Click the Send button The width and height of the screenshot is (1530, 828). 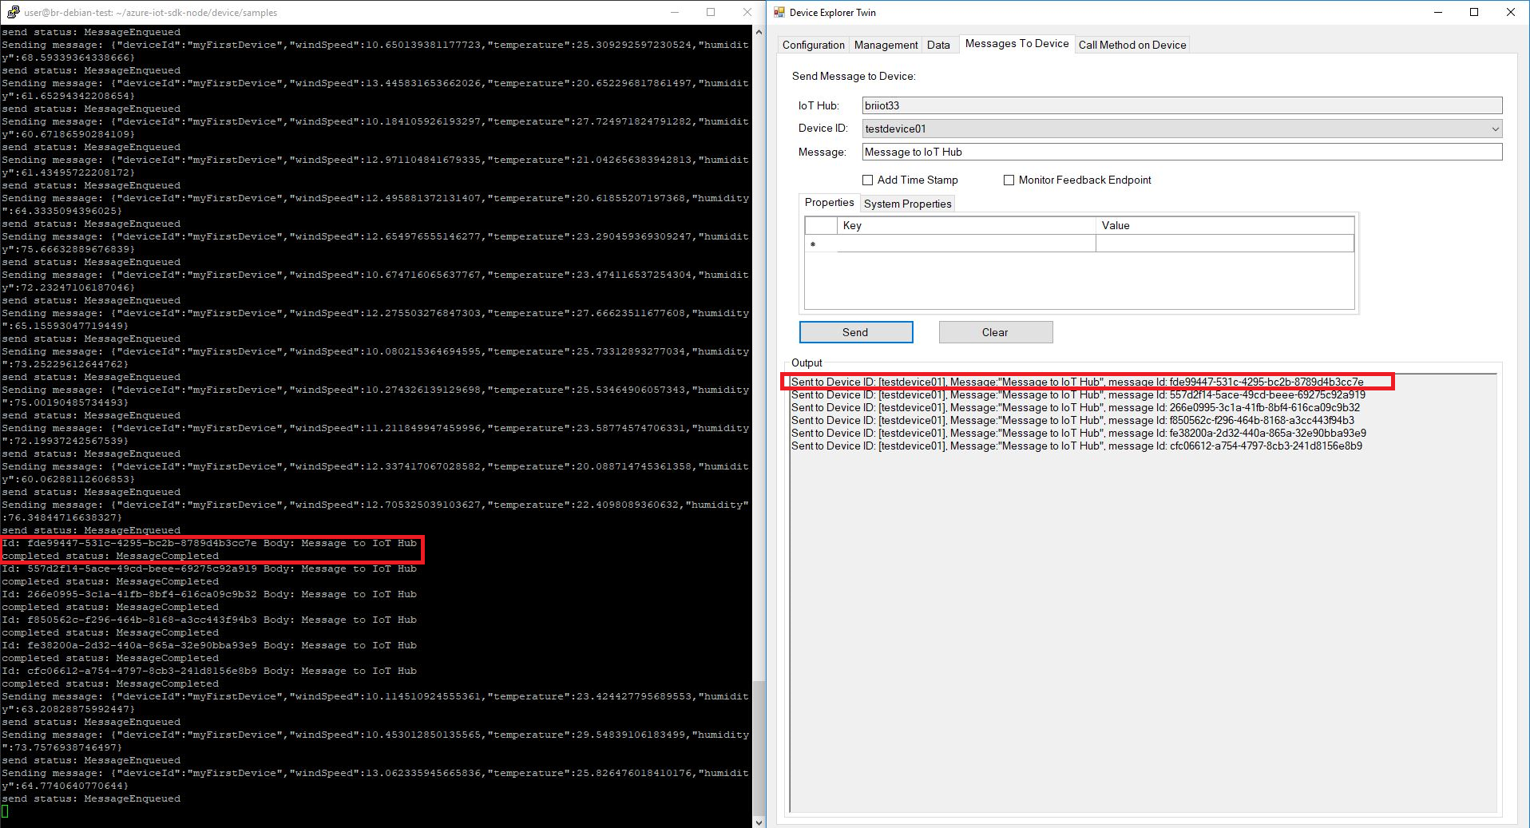pyautogui.click(x=856, y=332)
